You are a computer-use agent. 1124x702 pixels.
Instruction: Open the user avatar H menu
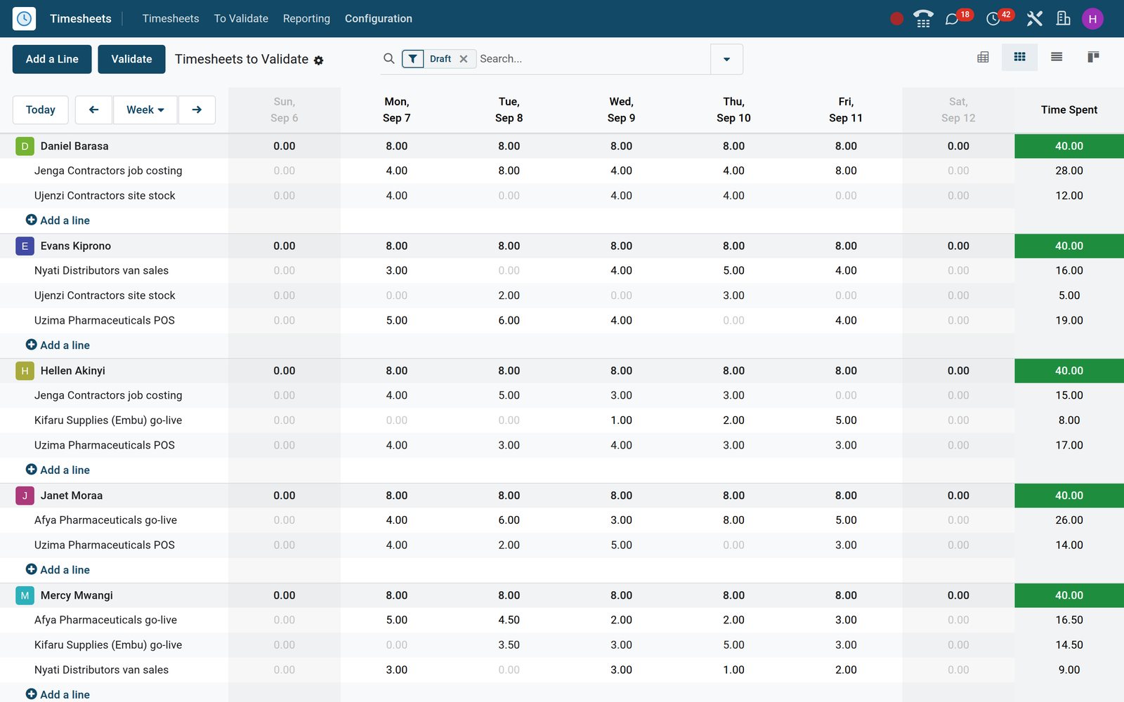pos(1092,19)
